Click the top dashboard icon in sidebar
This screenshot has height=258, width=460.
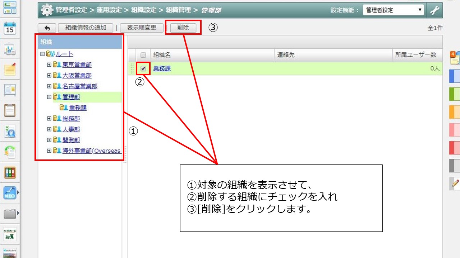10,8
